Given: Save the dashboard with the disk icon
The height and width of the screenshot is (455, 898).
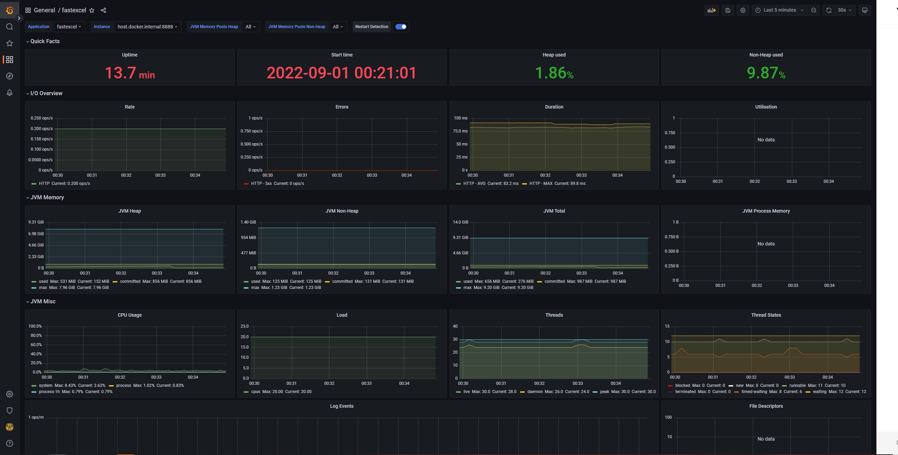Looking at the screenshot, I should pyautogui.click(x=728, y=10).
